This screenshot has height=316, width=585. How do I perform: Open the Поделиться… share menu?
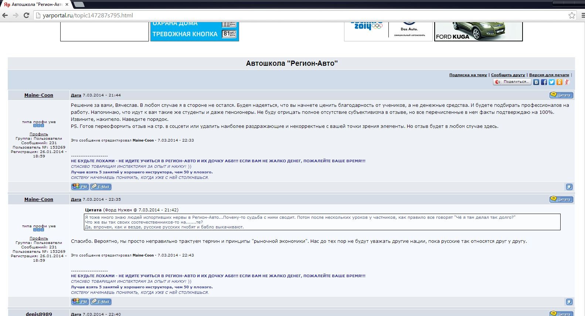click(512, 82)
